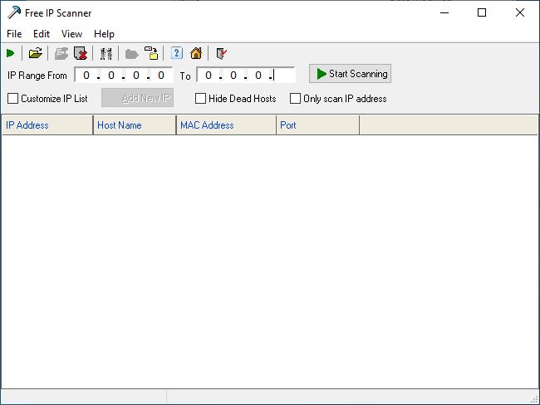Click the window resize grip in status bar
Image resolution: width=540 pixels, height=405 pixels.
click(x=534, y=399)
